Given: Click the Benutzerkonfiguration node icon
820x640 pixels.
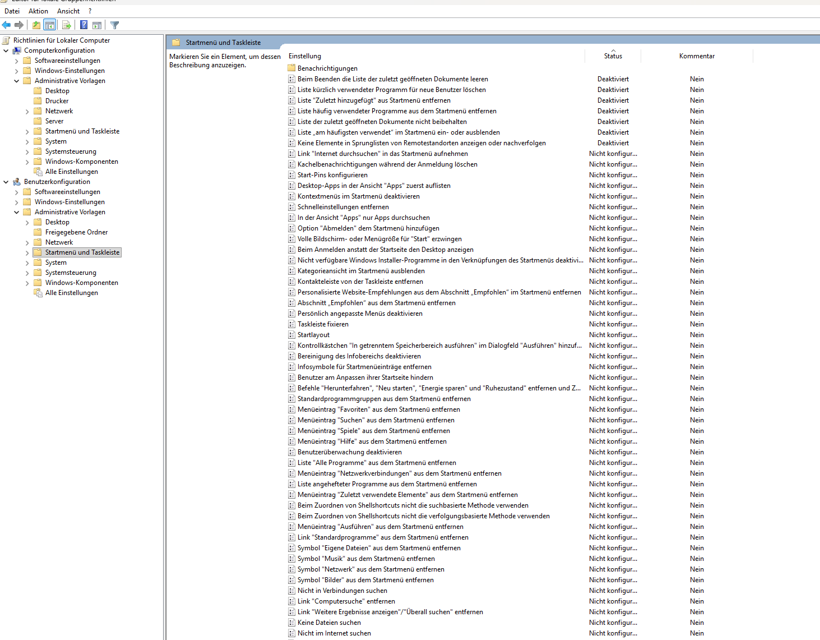Looking at the screenshot, I should coord(17,182).
